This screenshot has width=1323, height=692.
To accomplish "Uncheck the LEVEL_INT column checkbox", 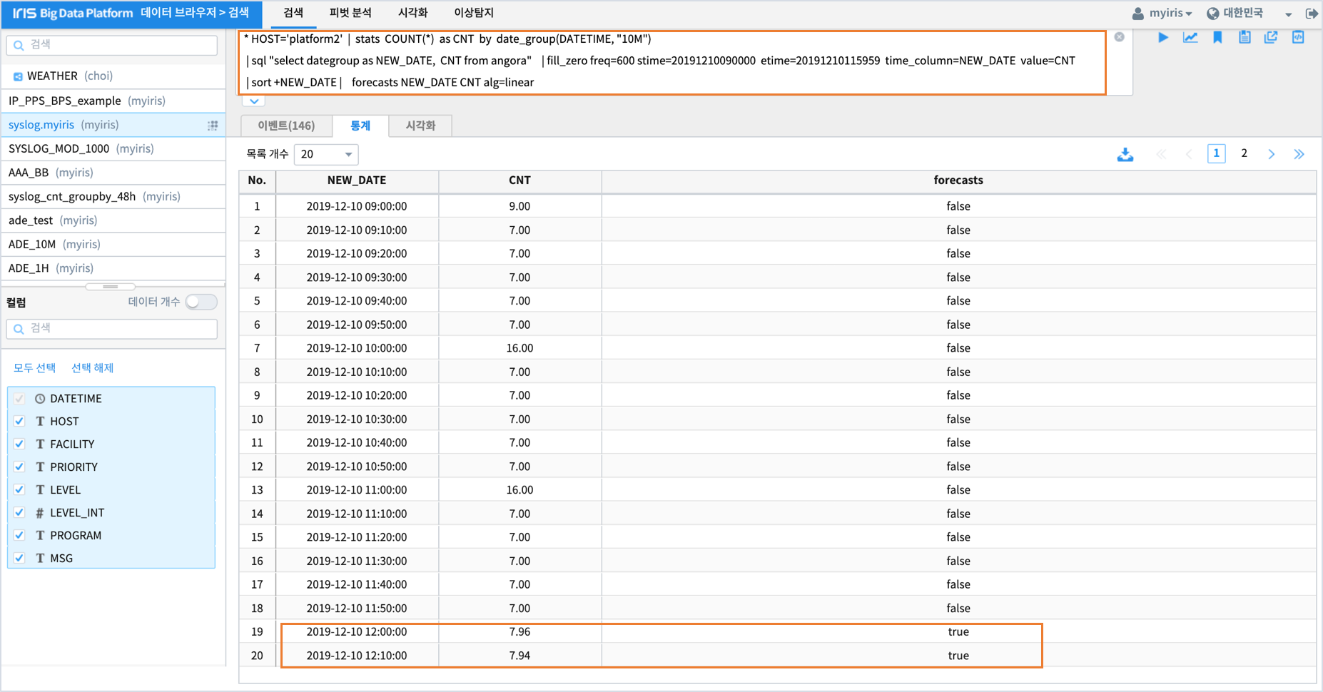I will pyautogui.click(x=19, y=512).
